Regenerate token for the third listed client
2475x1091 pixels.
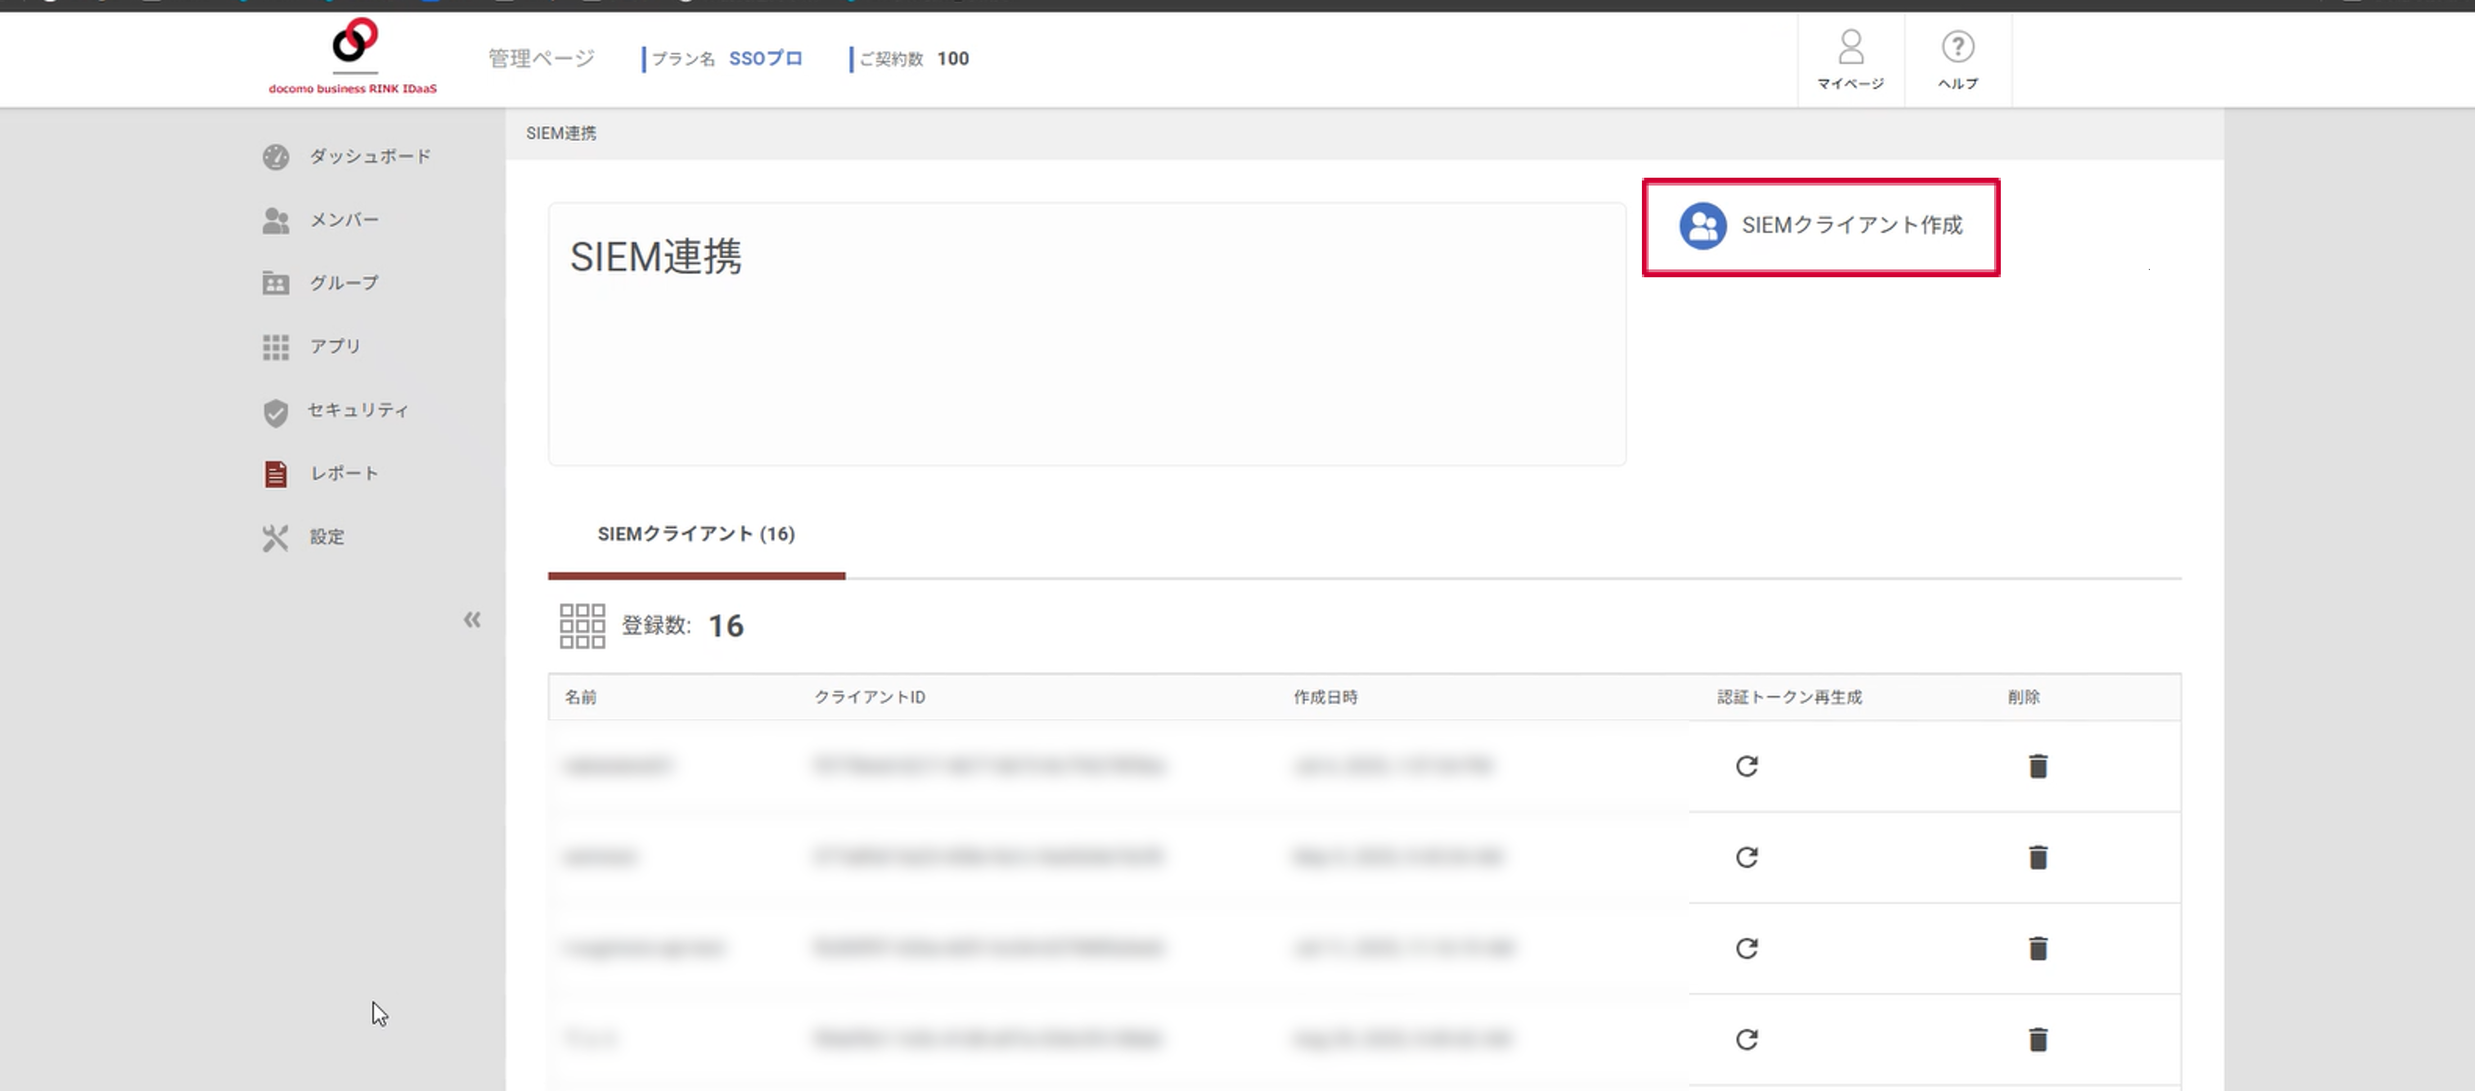pyautogui.click(x=1748, y=948)
